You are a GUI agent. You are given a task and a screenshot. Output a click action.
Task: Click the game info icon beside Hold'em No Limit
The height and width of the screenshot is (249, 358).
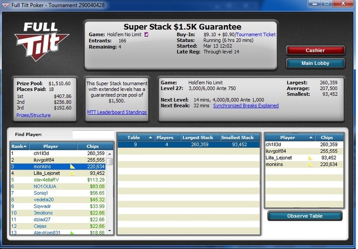(x=146, y=34)
